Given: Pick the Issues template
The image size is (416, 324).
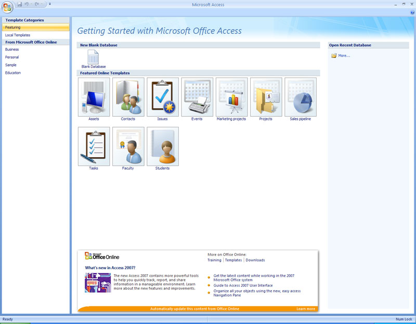Looking at the screenshot, I should pos(163,99).
